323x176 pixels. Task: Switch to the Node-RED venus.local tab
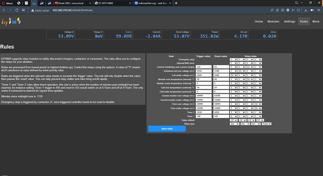coord(71,3)
